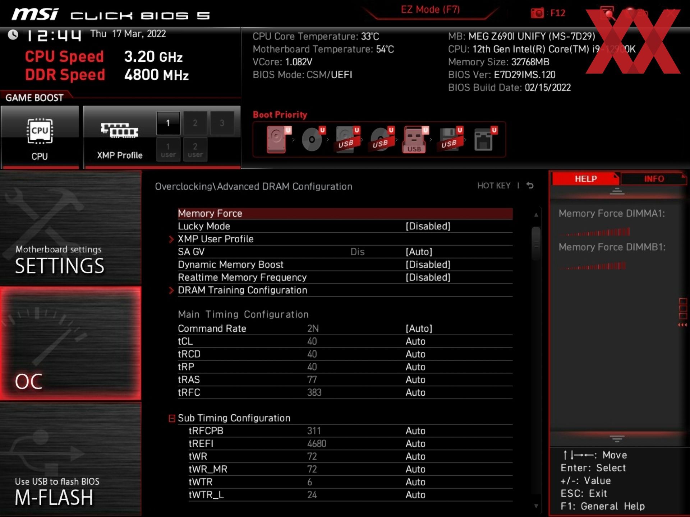
Task: Open Realtime Memory Frequency [Disabled] dropdown
Action: coord(428,278)
